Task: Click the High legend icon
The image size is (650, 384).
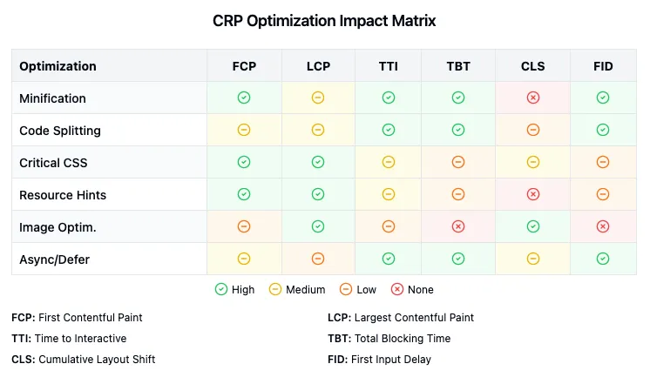Action: point(220,289)
